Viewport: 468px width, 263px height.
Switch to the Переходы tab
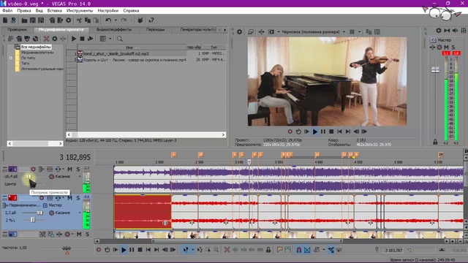[156, 29]
